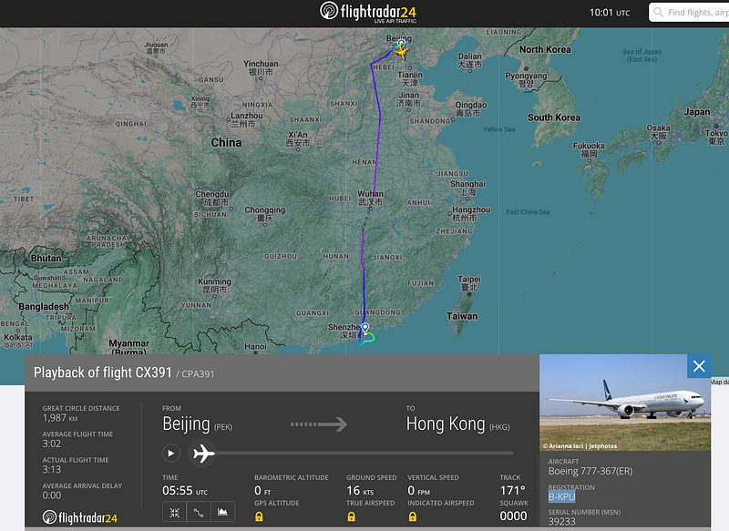Click the center-on-aircraft collapse arrows icon
This screenshot has height=531, width=729.
pyautogui.click(x=174, y=512)
